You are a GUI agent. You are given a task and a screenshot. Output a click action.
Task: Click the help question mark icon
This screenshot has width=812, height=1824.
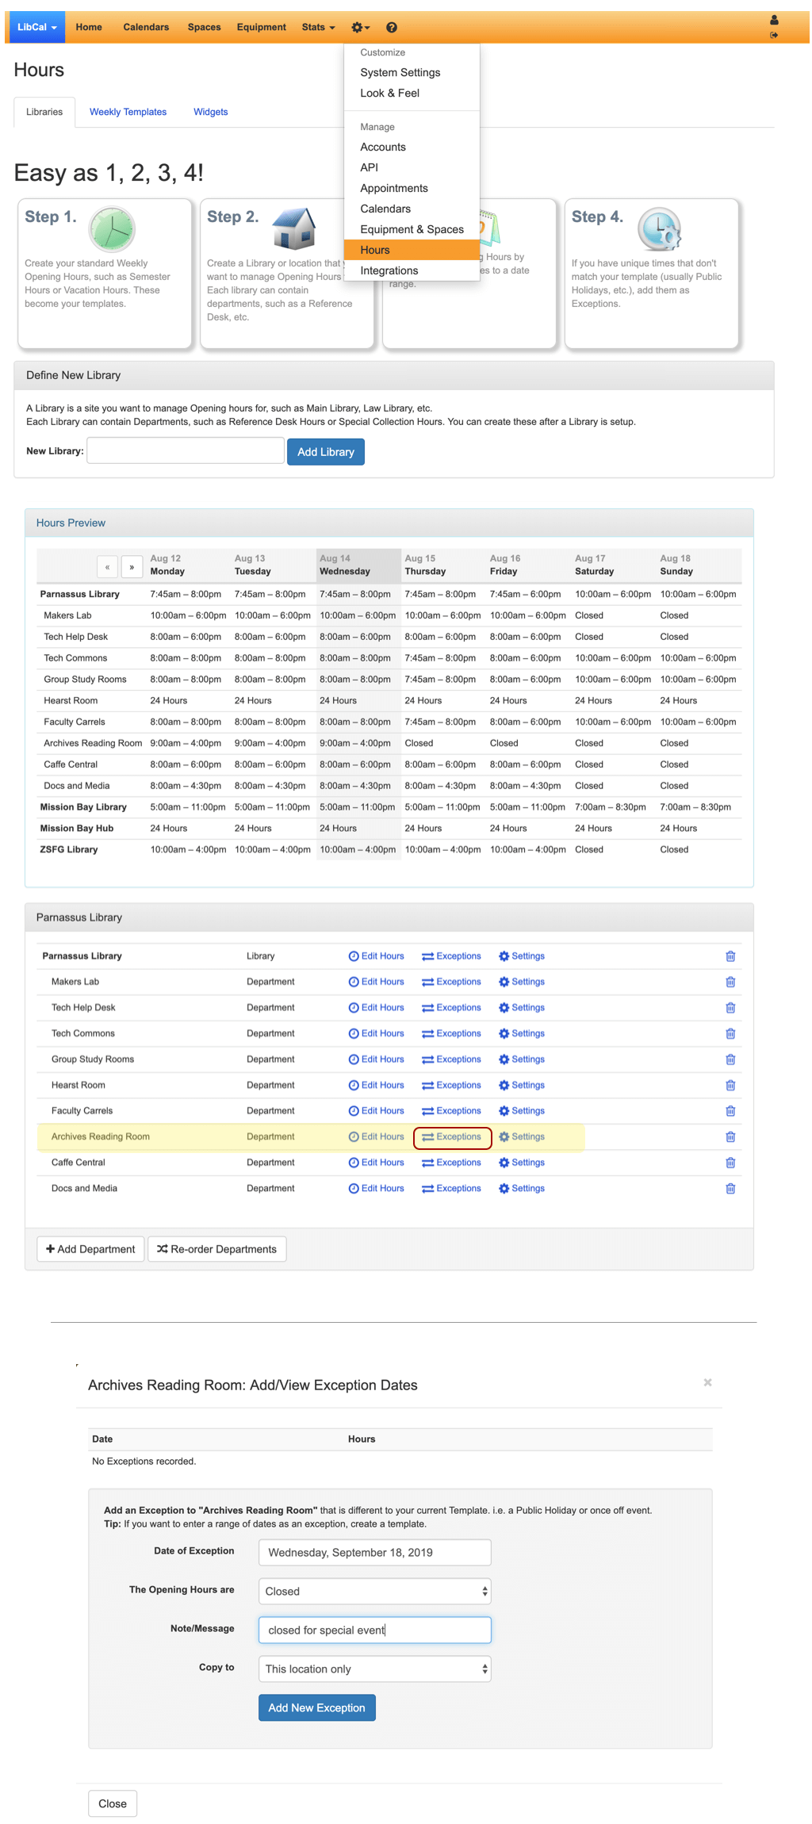tap(392, 27)
